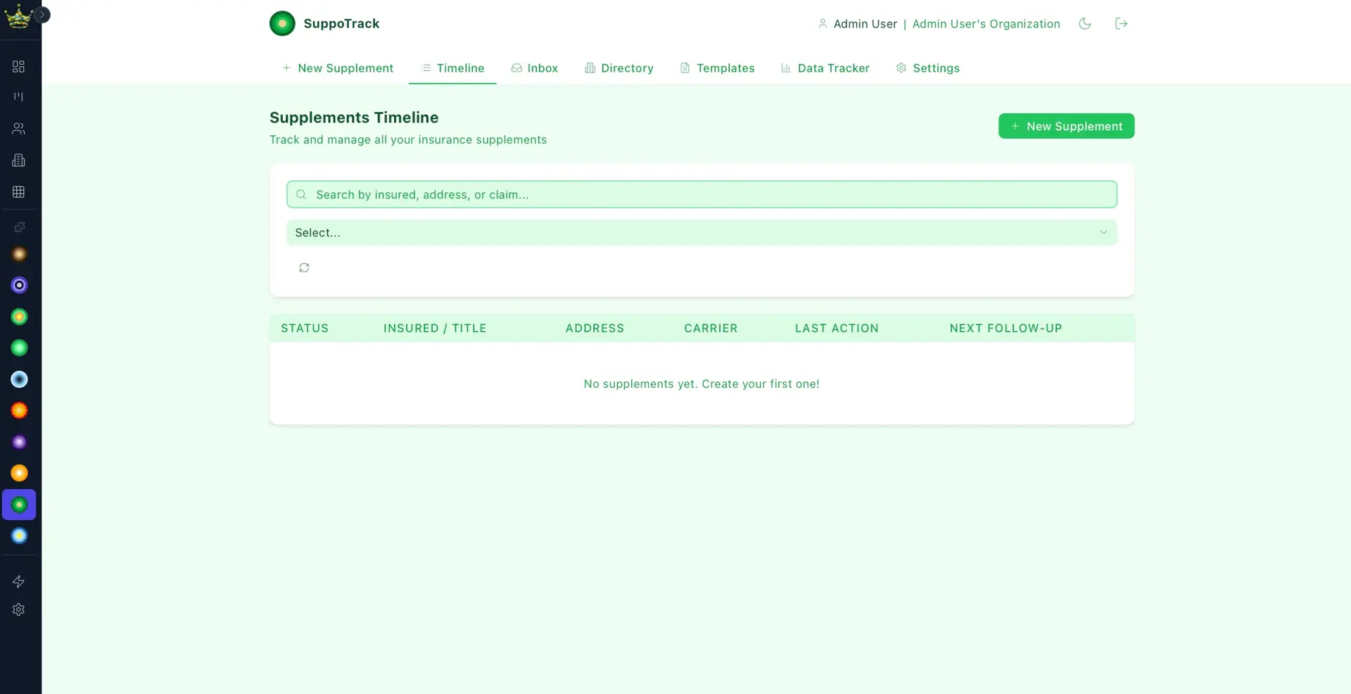
Task: Open the Directory tab
Action: 619,68
